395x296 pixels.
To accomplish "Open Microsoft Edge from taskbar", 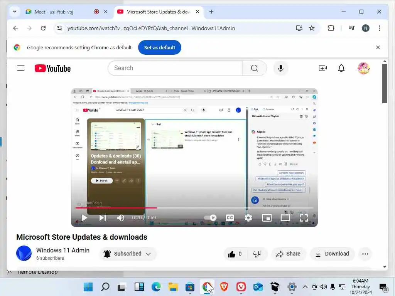I will [x=156, y=287].
